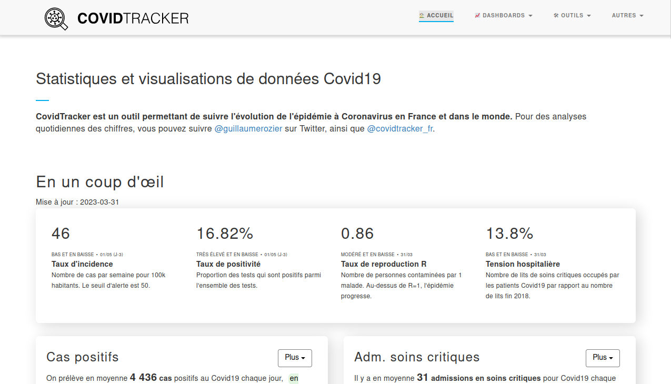Click the 16.82% positivity rate figure
Viewport: 671px width, 384px height.
tap(225, 233)
